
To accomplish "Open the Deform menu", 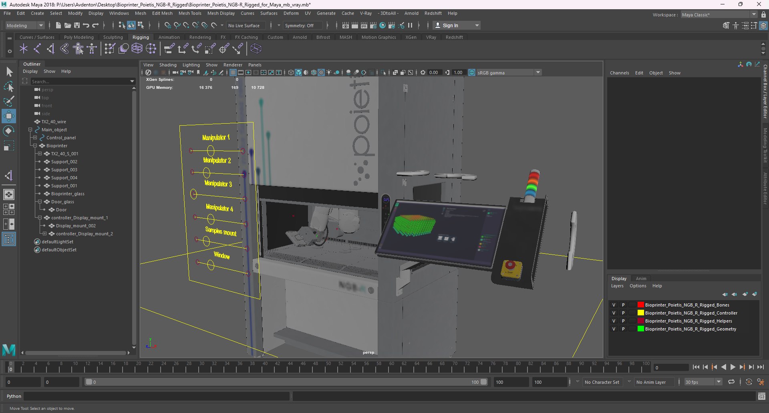I will [x=291, y=13].
